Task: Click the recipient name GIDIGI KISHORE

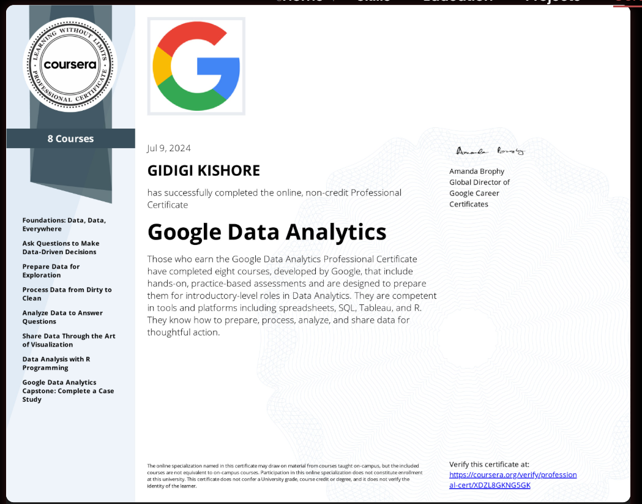Action: tap(203, 170)
